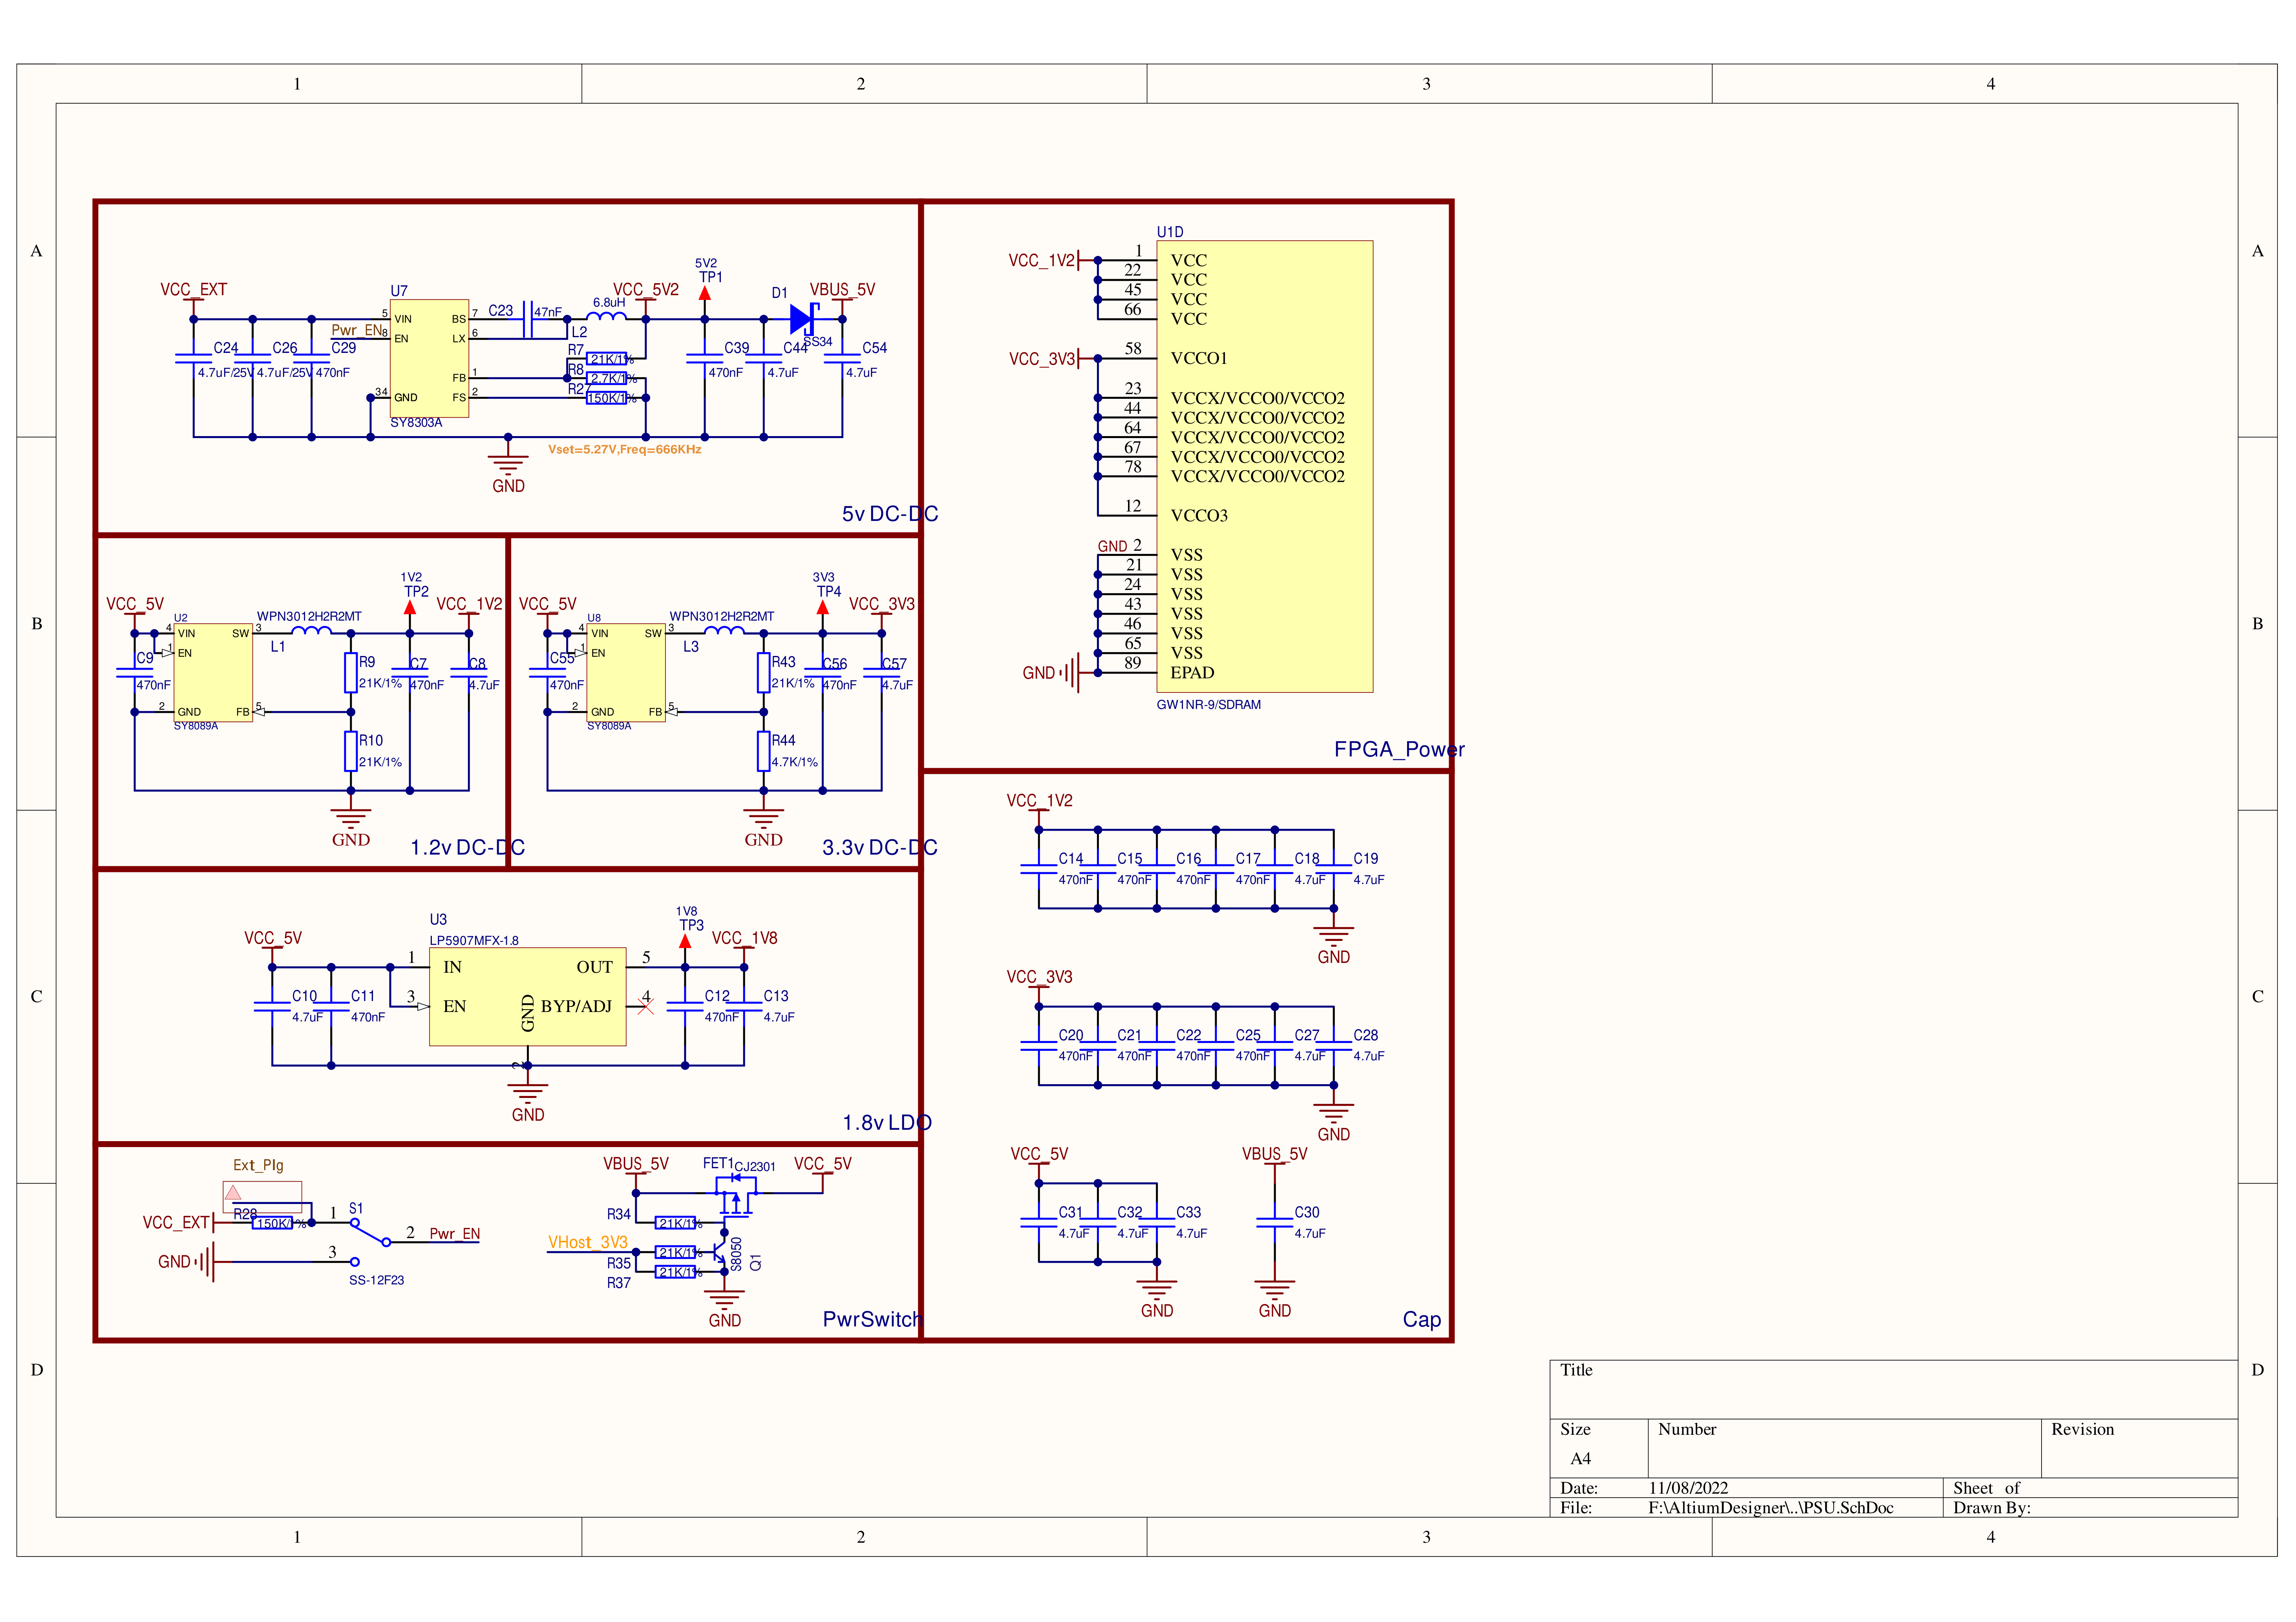Click the 'VCC_EXT' label above C24

(194, 290)
